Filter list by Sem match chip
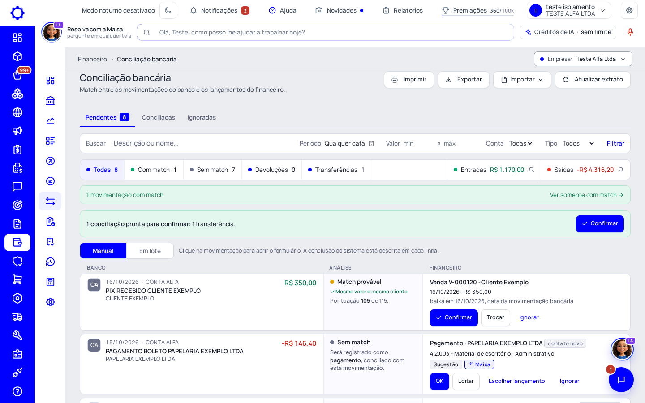 coord(212,170)
